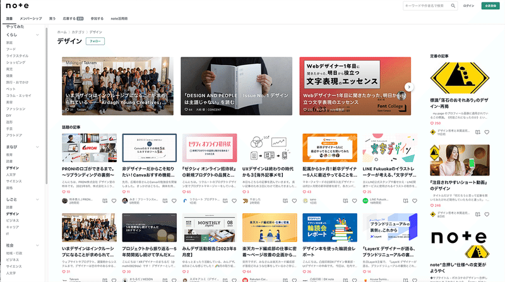Screen dimensions: 505x282
Task: Open author avatar under falling rocks article
Action: 433,132
